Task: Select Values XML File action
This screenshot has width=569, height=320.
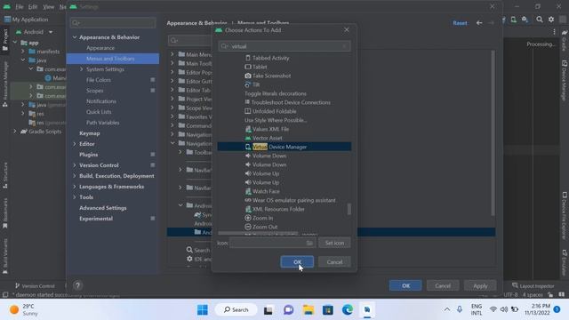Action: coord(270,129)
